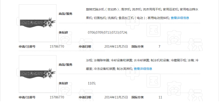The width and height of the screenshot is (219, 102).
Task: Click similar group codes 0706;0709;0713;0723;0724;
Action: click(108, 32)
